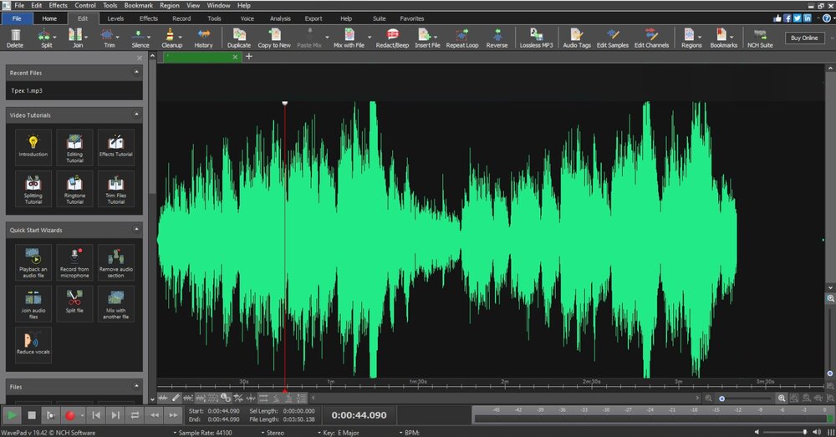Start recording with the red record button

(x=69, y=415)
